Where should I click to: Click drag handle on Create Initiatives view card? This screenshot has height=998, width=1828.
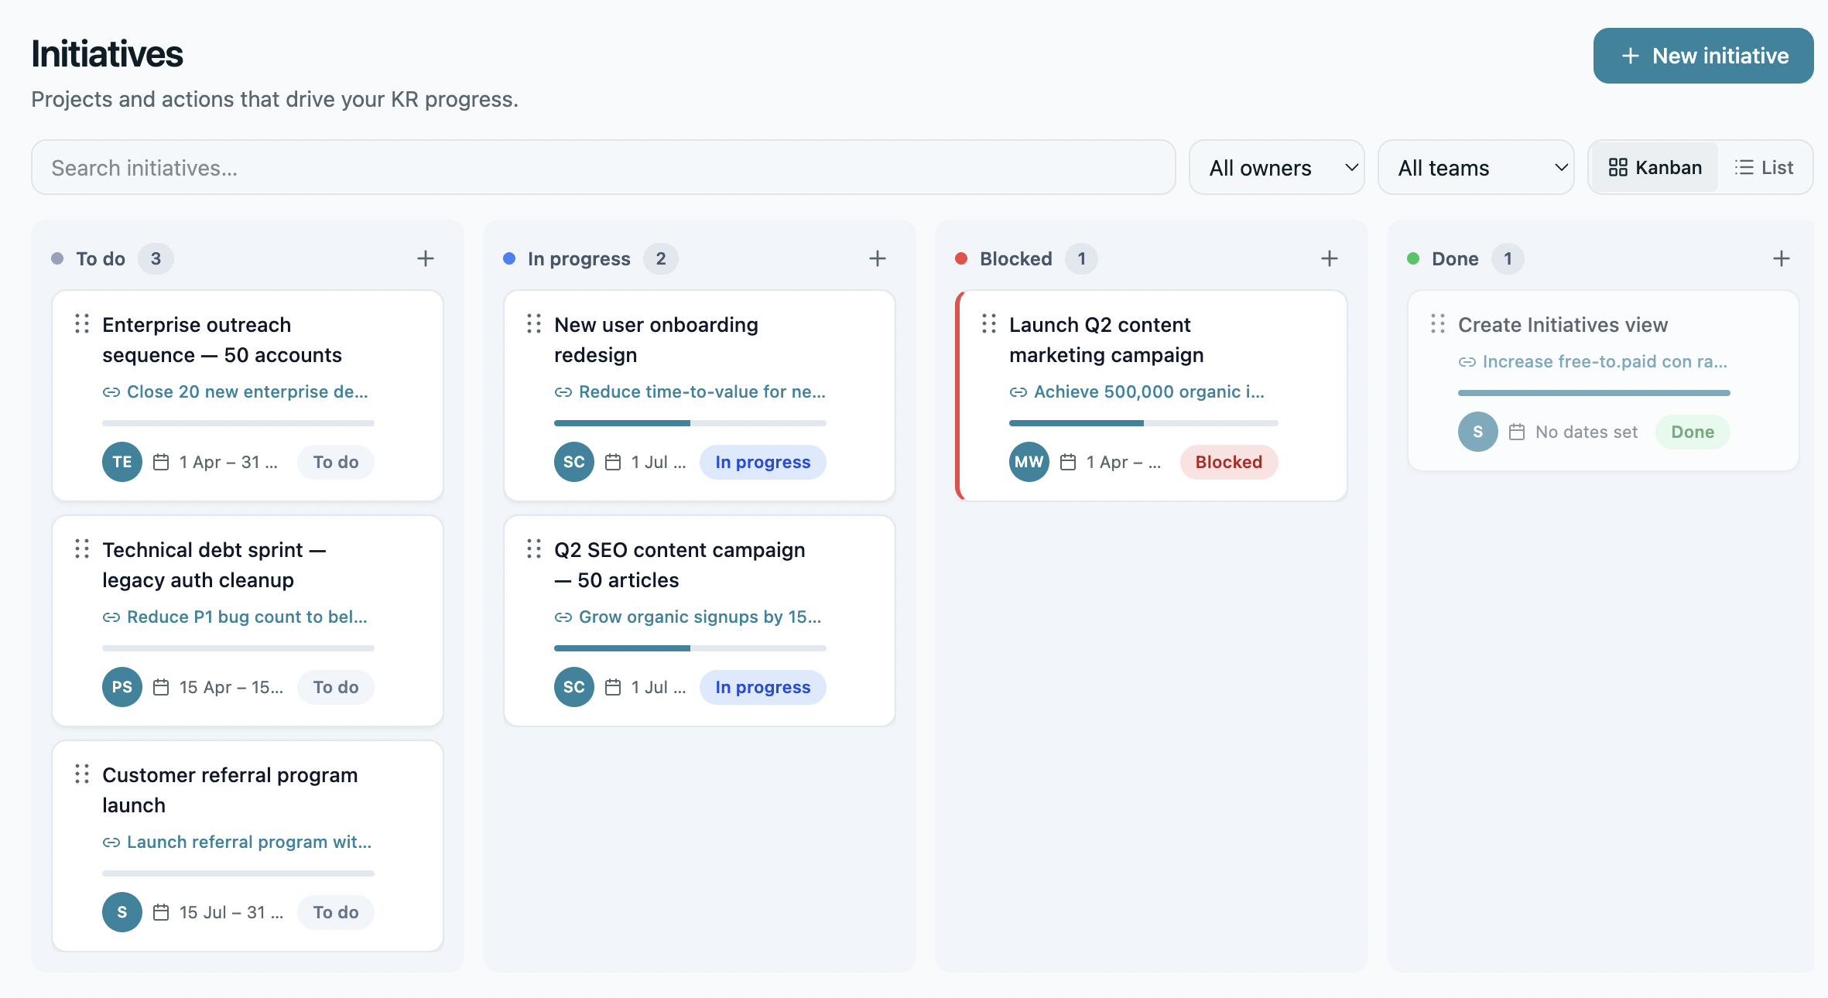point(1438,323)
